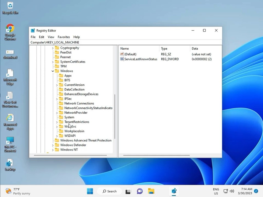This screenshot has height=197, width=263.
Task: Click the values pane horizontal scrollbar
Action: point(156,155)
